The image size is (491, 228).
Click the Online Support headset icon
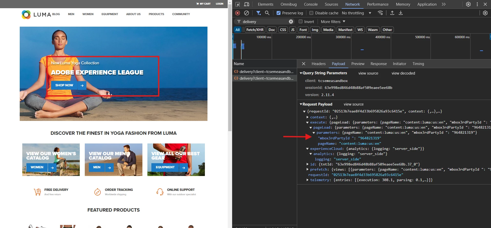[160, 192]
